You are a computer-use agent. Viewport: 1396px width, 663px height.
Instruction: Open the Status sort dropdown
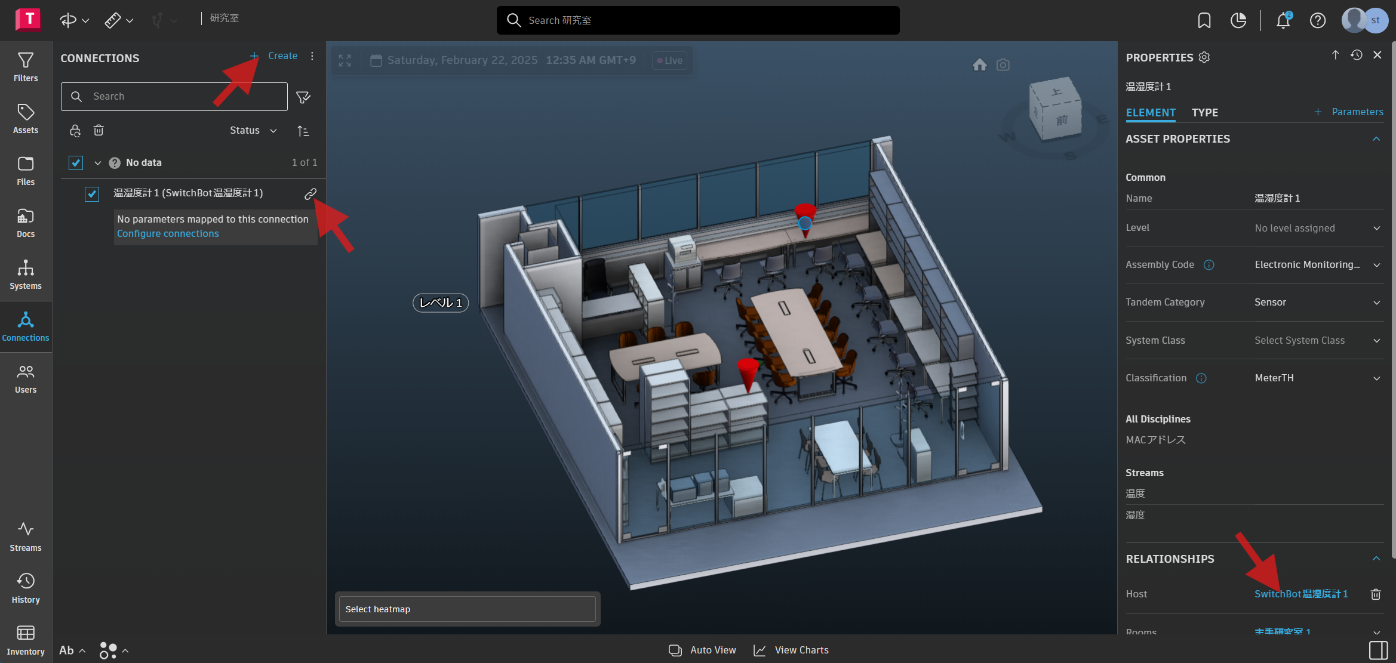tap(253, 130)
